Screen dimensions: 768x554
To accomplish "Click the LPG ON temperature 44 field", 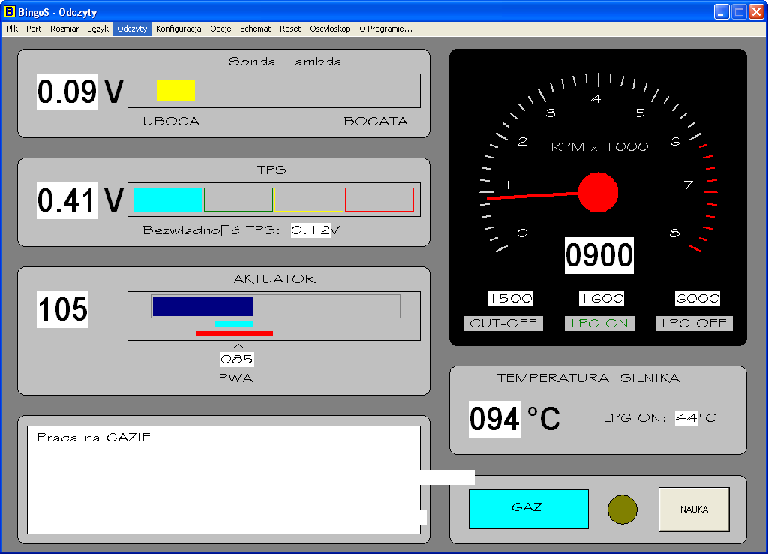I will [685, 417].
